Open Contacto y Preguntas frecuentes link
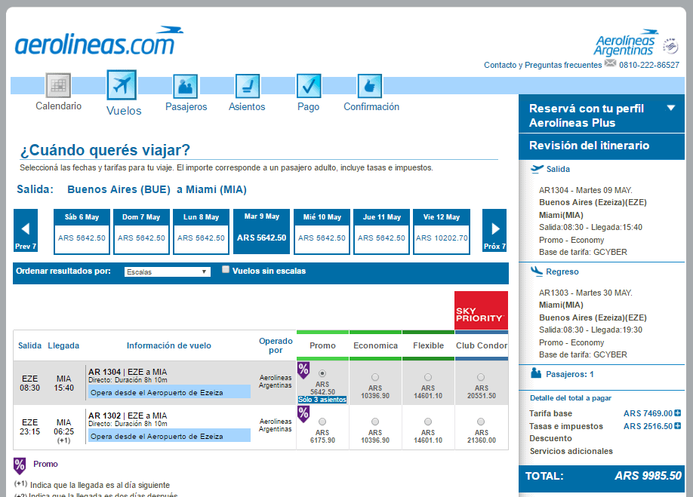This screenshot has width=693, height=497. tap(543, 65)
